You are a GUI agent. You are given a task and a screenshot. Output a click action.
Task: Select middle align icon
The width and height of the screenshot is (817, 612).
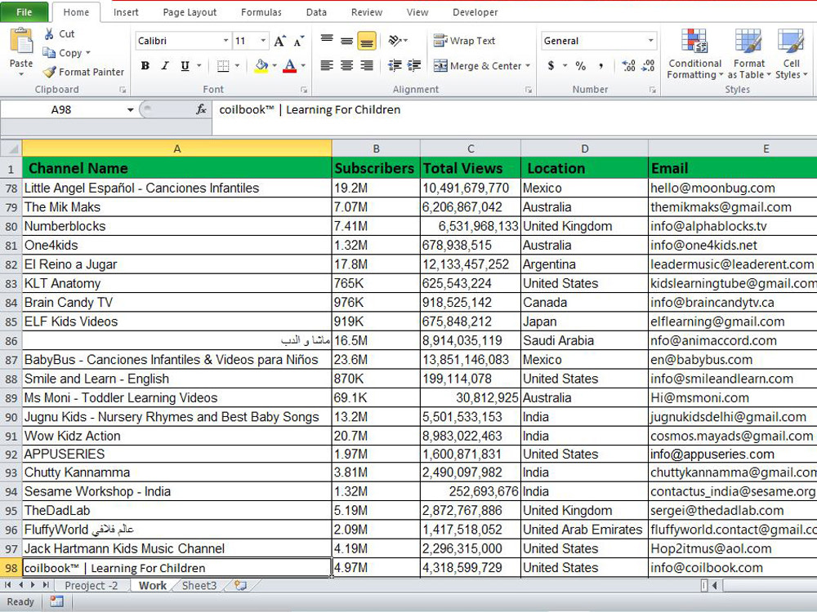tap(346, 41)
